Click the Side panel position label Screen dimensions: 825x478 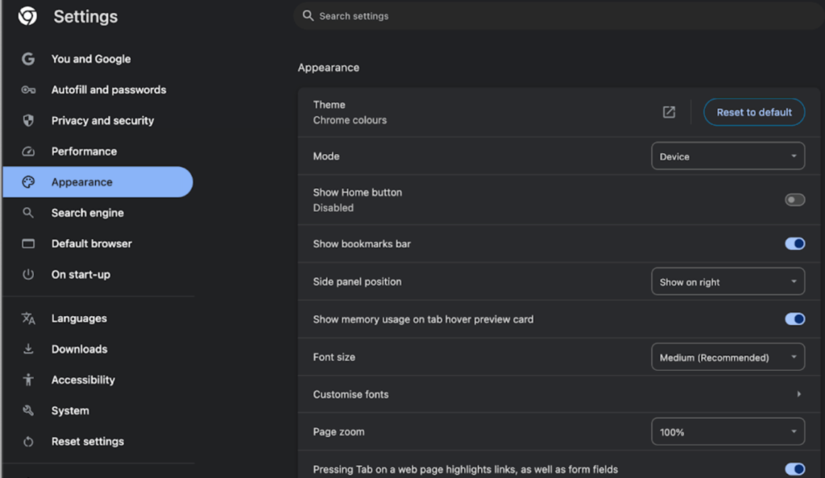pos(357,281)
